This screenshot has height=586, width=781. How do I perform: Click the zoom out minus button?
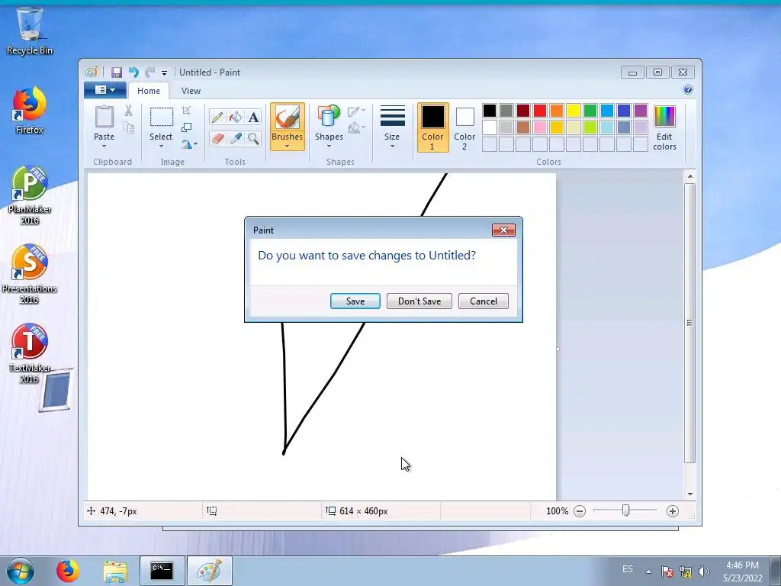(580, 511)
